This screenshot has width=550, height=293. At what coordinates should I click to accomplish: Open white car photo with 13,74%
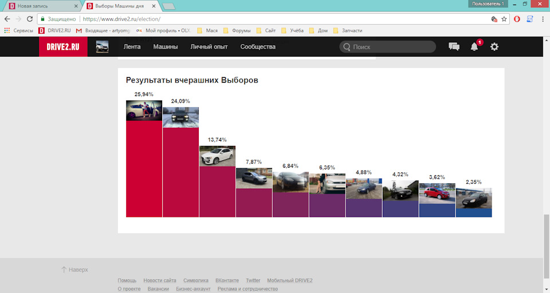tap(217, 156)
